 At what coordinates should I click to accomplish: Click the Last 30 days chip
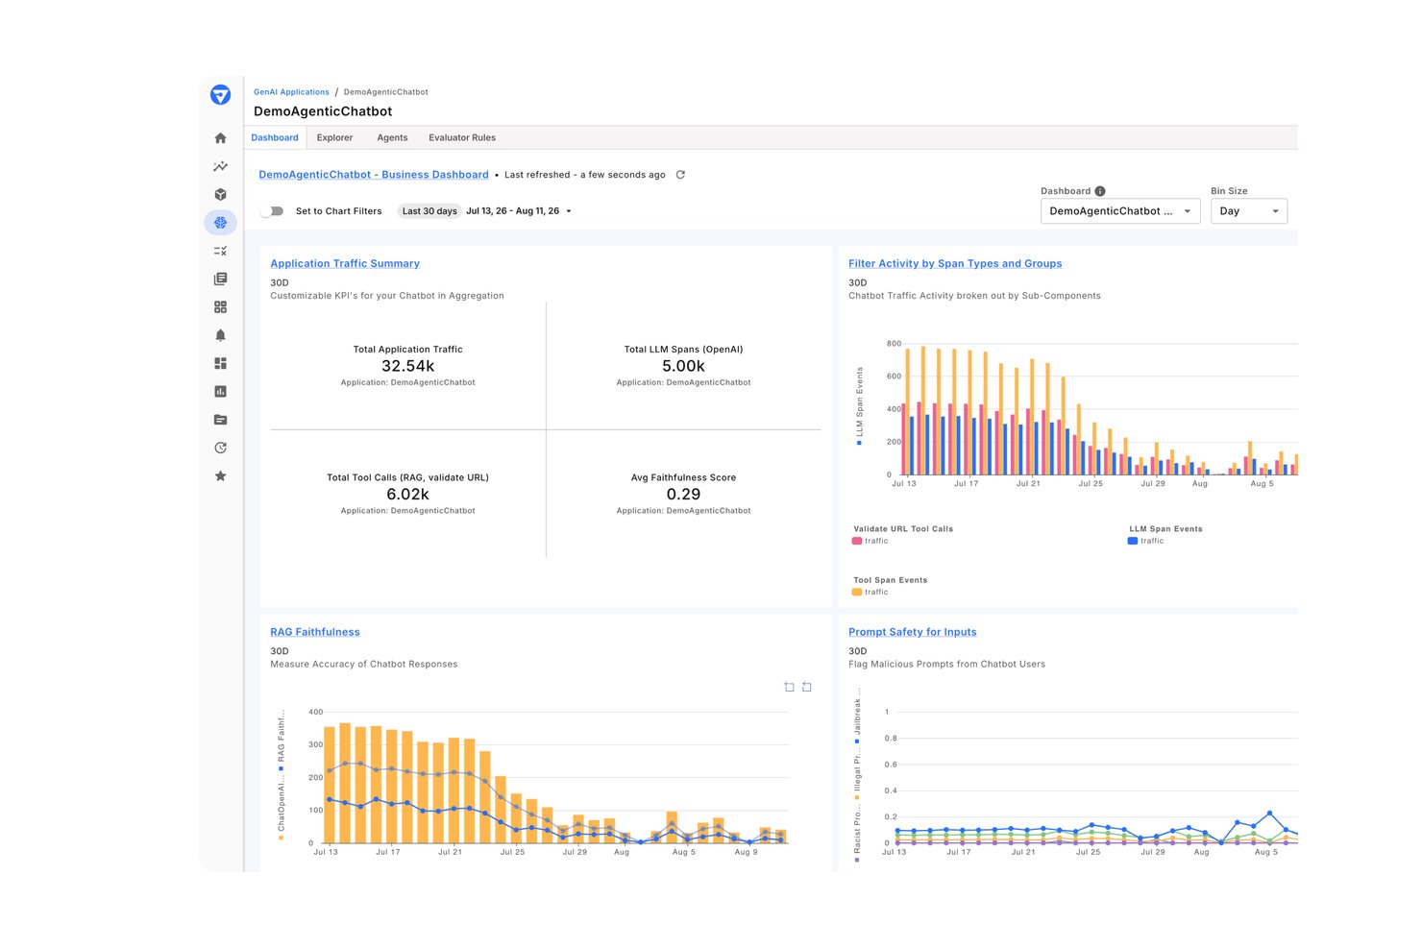point(429,211)
